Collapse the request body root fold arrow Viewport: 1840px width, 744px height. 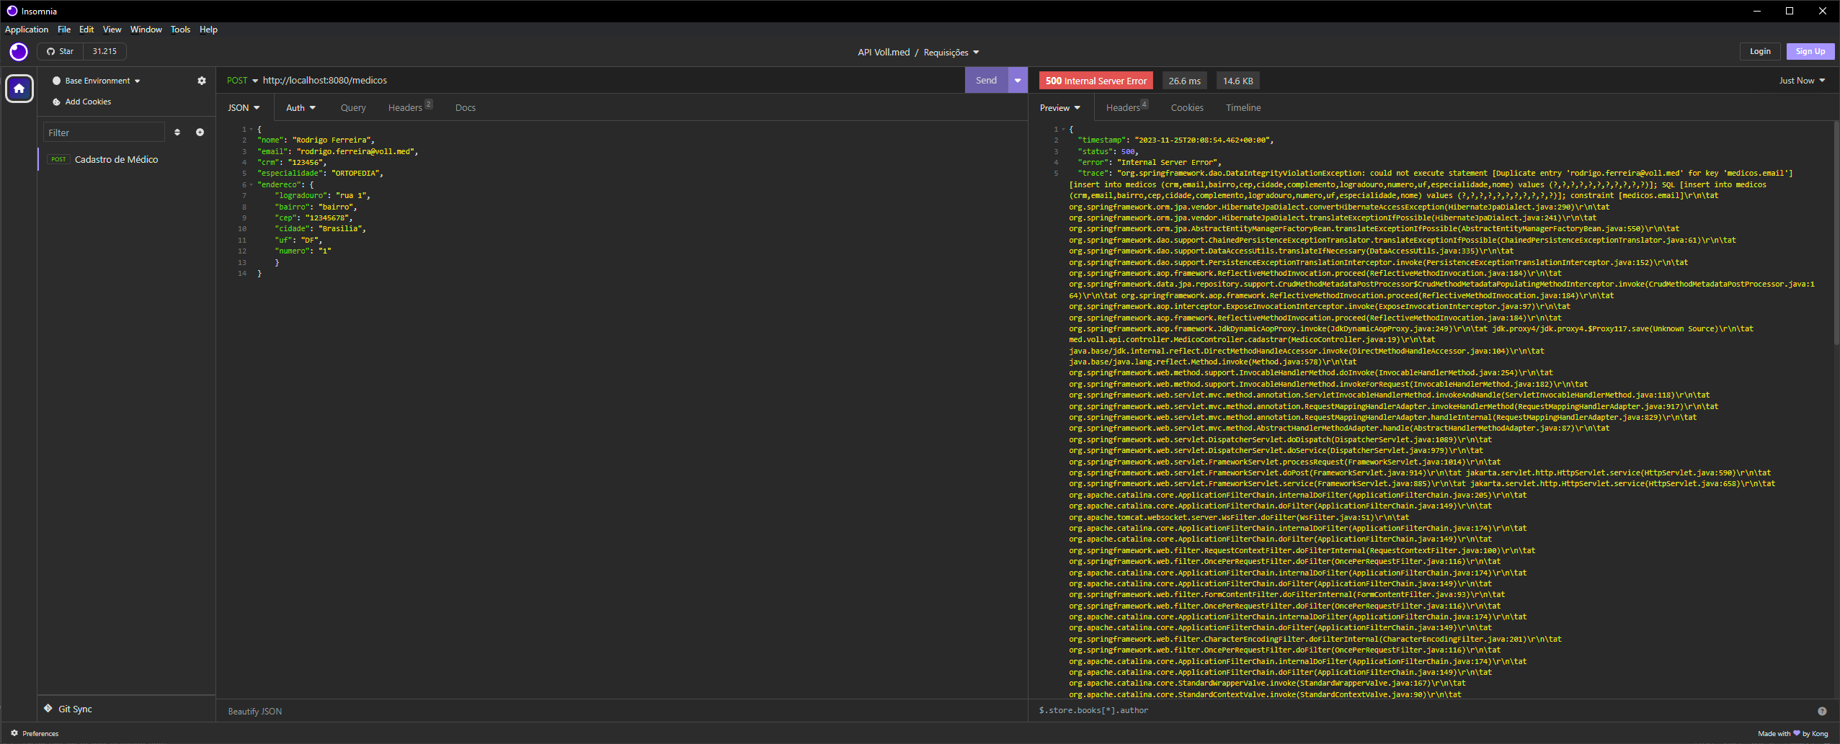(x=251, y=130)
